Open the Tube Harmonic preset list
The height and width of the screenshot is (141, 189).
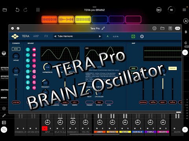(x=78, y=36)
